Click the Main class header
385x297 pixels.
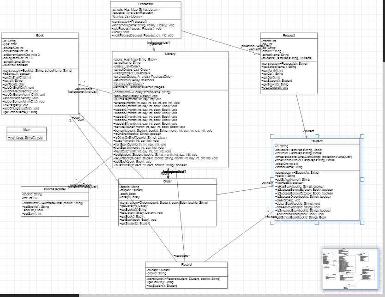pos(26,129)
